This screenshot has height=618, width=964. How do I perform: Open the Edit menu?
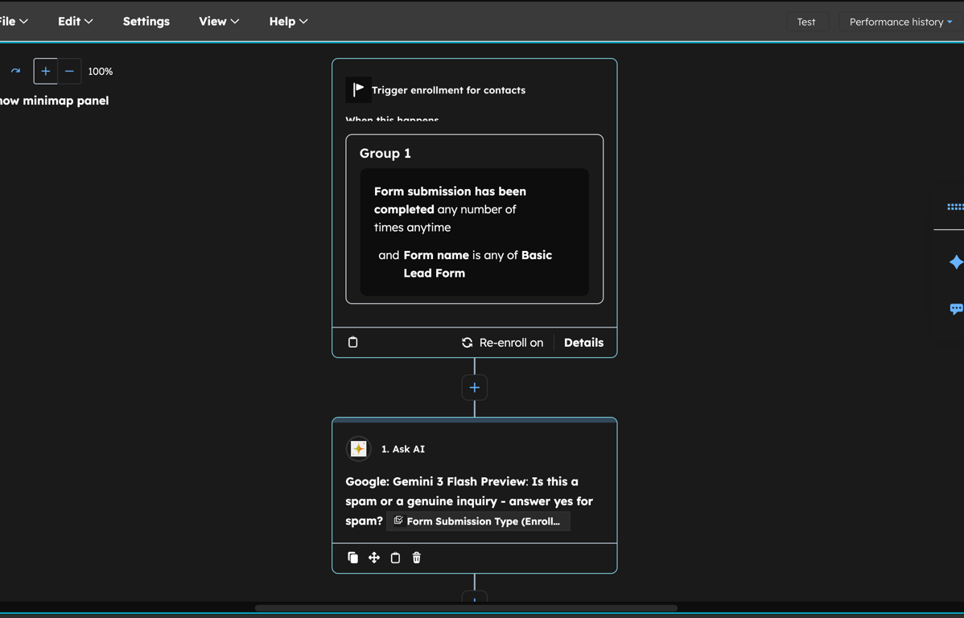pos(74,21)
